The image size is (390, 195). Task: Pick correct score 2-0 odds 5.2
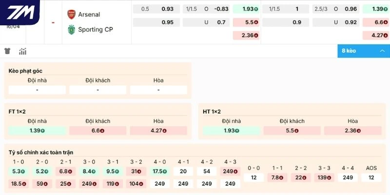[x=42, y=171]
